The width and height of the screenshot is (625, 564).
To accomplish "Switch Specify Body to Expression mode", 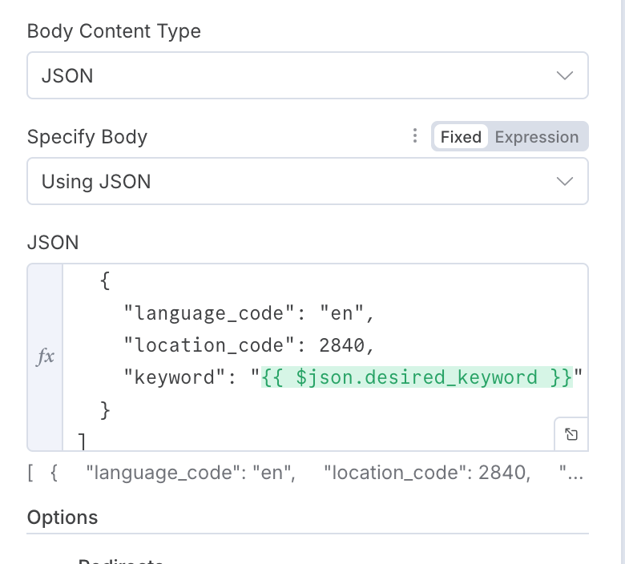I will pyautogui.click(x=536, y=137).
